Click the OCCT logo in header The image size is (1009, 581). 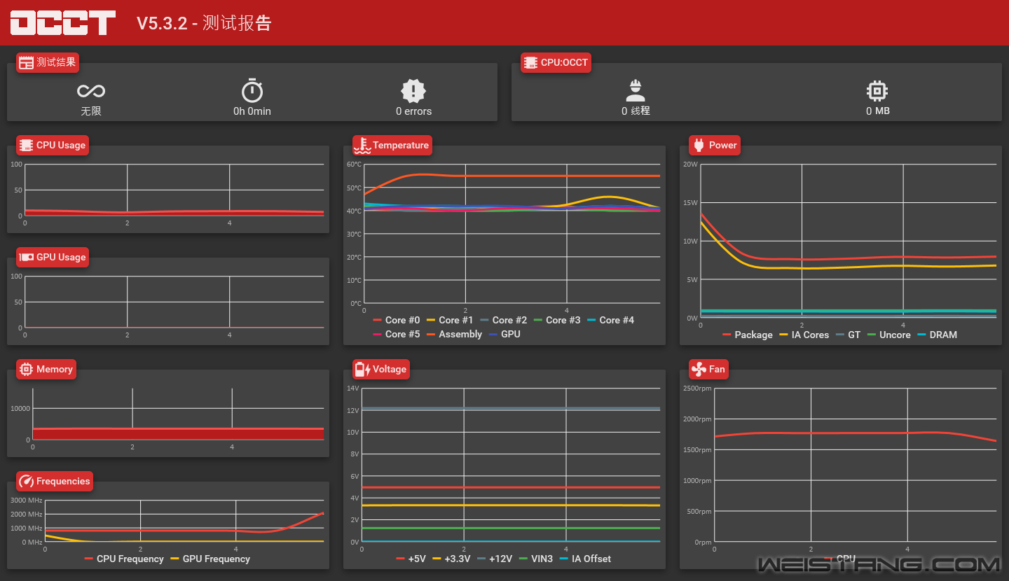[63, 22]
